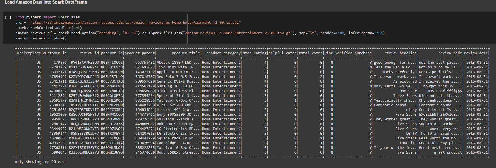Click product title 'Roku HD Streaming...'
The image size is (496, 168).
coord(178,124)
